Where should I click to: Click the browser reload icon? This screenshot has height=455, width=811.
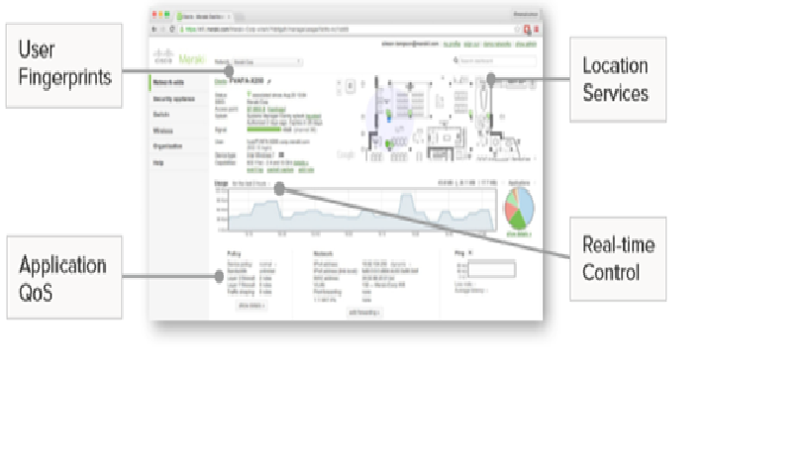169,30
